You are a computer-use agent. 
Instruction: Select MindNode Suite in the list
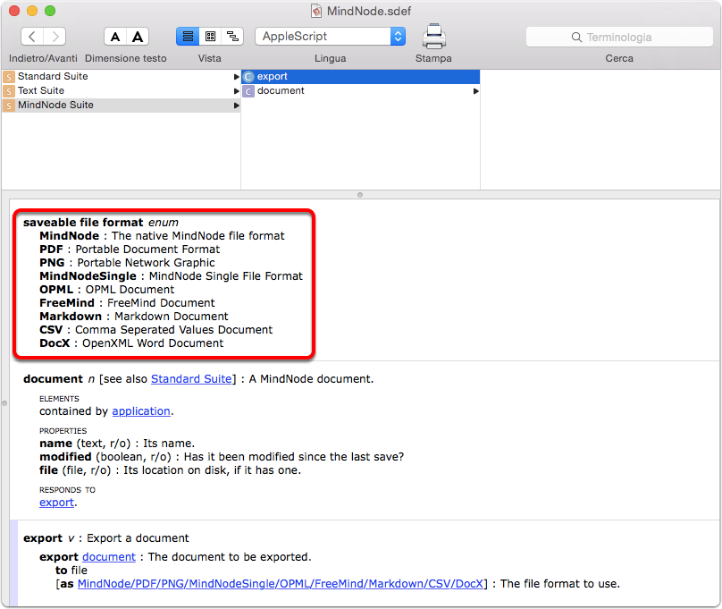[122, 105]
